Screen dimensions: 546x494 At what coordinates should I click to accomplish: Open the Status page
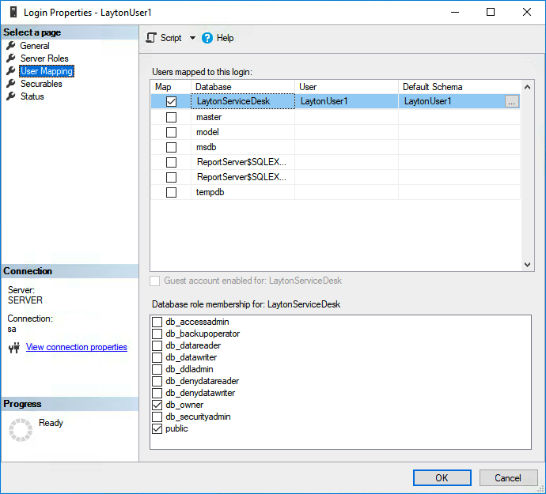(32, 96)
